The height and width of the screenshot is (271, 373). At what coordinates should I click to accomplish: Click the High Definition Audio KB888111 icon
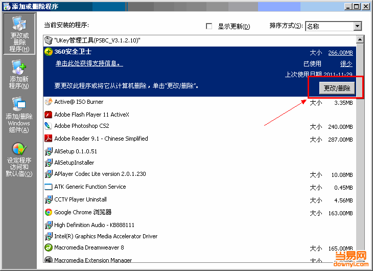[x=49, y=225]
